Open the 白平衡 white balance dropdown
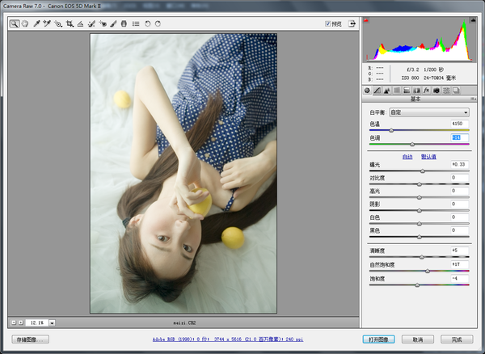The height and width of the screenshot is (354, 485). [429, 112]
